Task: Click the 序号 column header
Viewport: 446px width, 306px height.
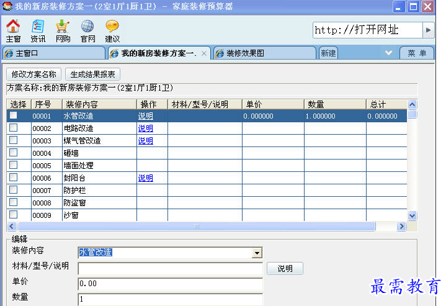Action: 47,104
